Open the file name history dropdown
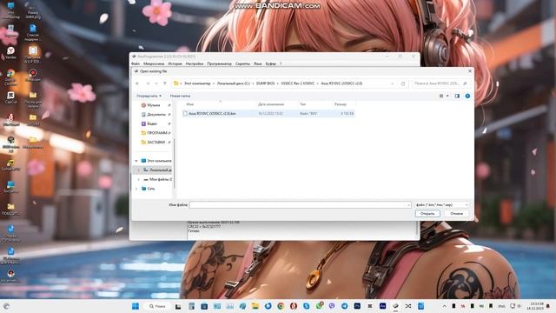Screen dimensions: 556x313 point(408,205)
